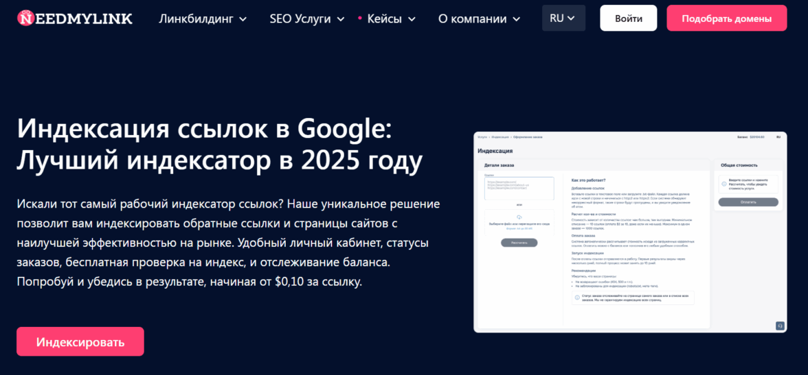808x375 pixels.
Task: Expand the Линкбилдинг chevron arrow
Action: (243, 20)
